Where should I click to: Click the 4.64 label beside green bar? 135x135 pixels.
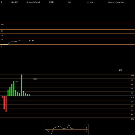tap(16, 82)
